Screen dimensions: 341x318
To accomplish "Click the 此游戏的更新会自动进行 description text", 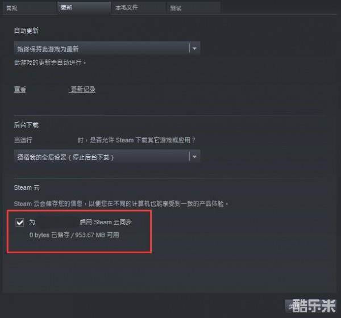I will pyautogui.click(x=50, y=62).
